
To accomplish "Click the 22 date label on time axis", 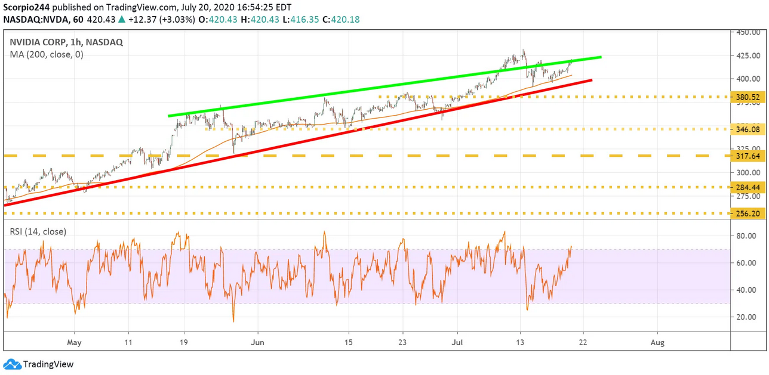I will tap(583, 343).
